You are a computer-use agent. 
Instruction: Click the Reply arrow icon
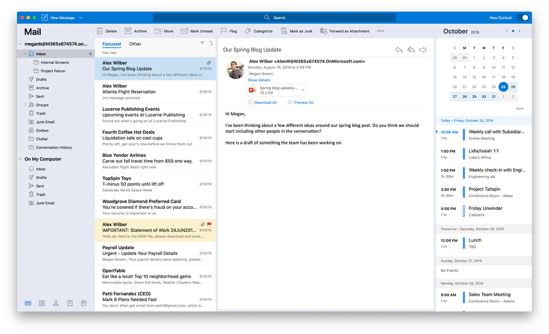click(x=398, y=49)
